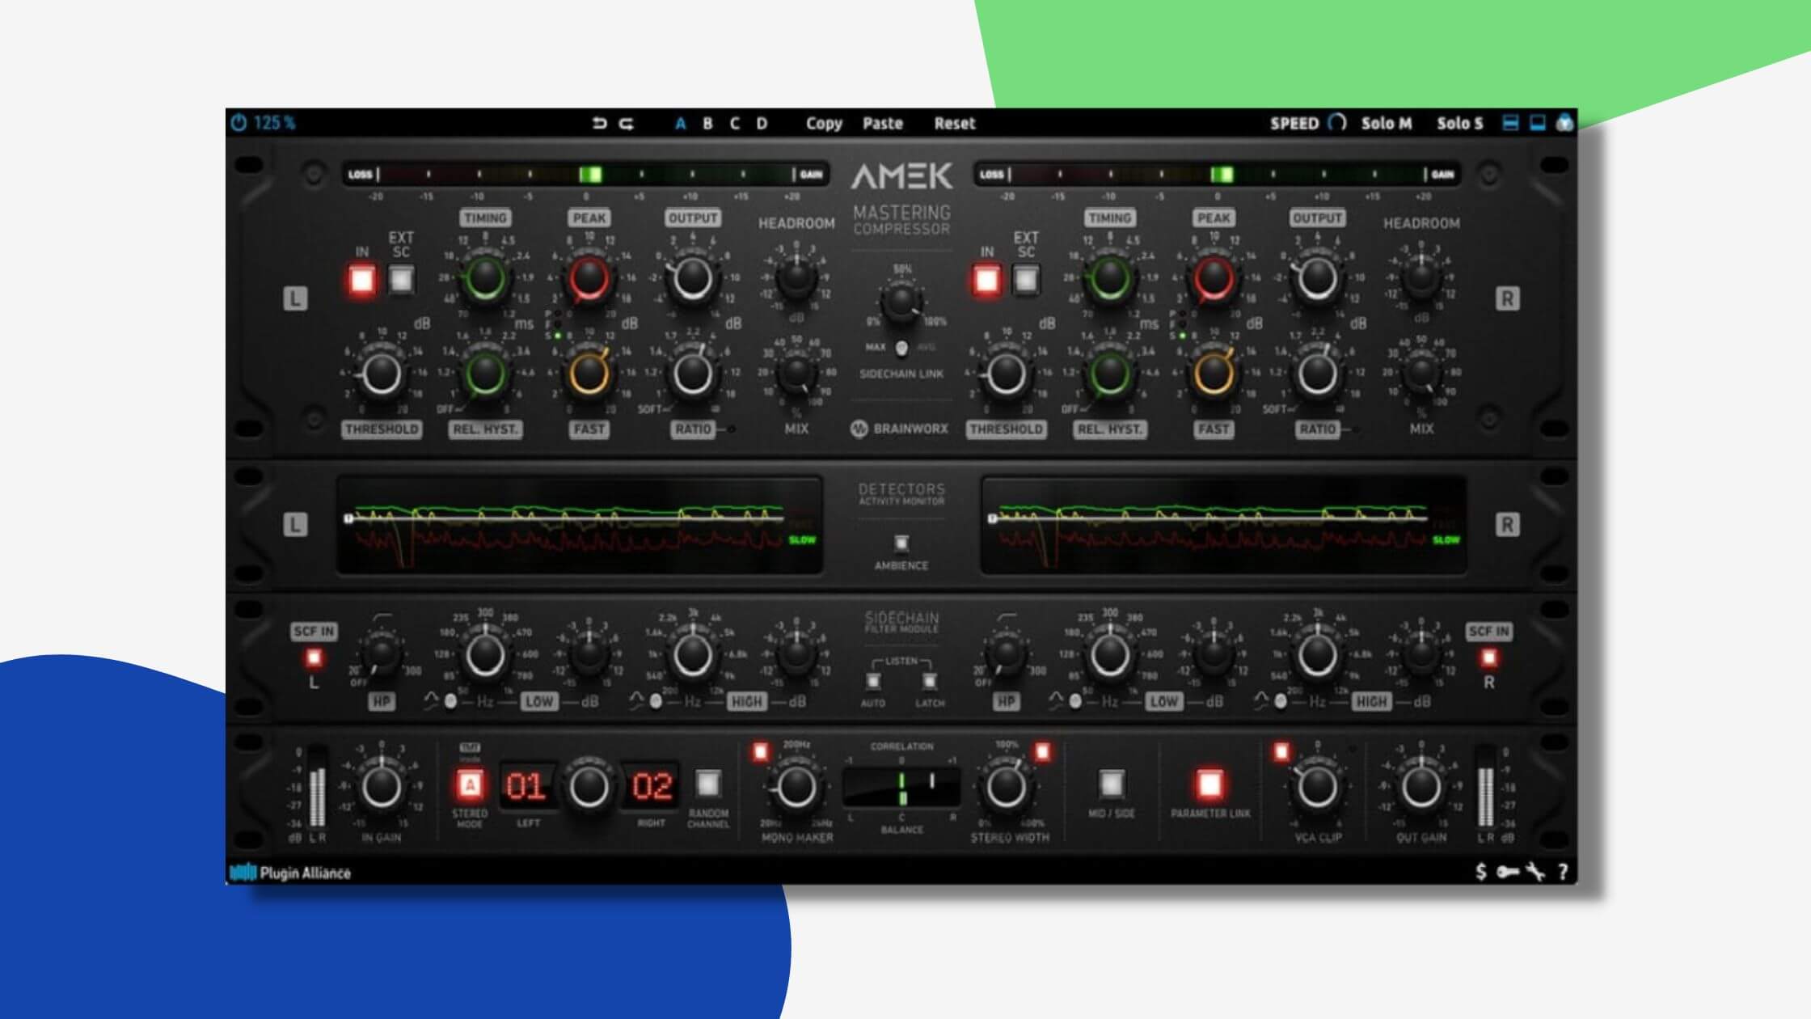
Task: Open the RIGHT channel 02 selector
Action: (x=652, y=786)
